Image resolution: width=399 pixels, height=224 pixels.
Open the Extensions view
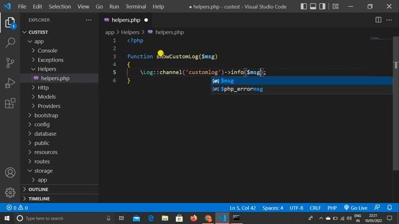(10, 103)
